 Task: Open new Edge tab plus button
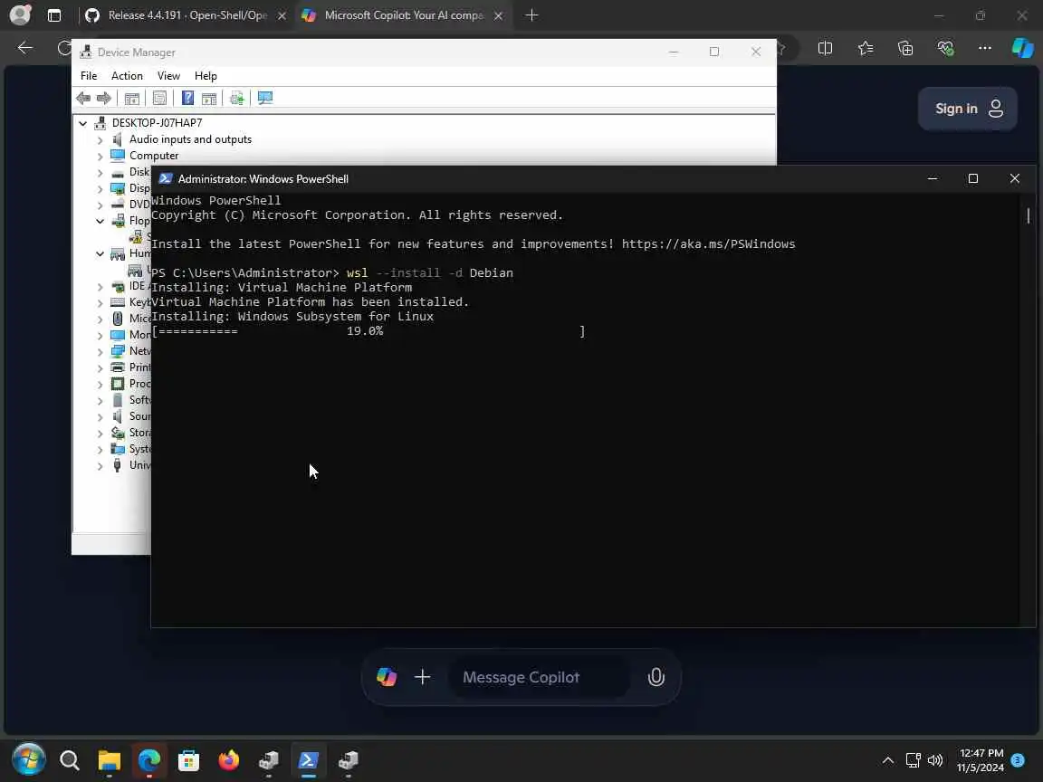531,15
